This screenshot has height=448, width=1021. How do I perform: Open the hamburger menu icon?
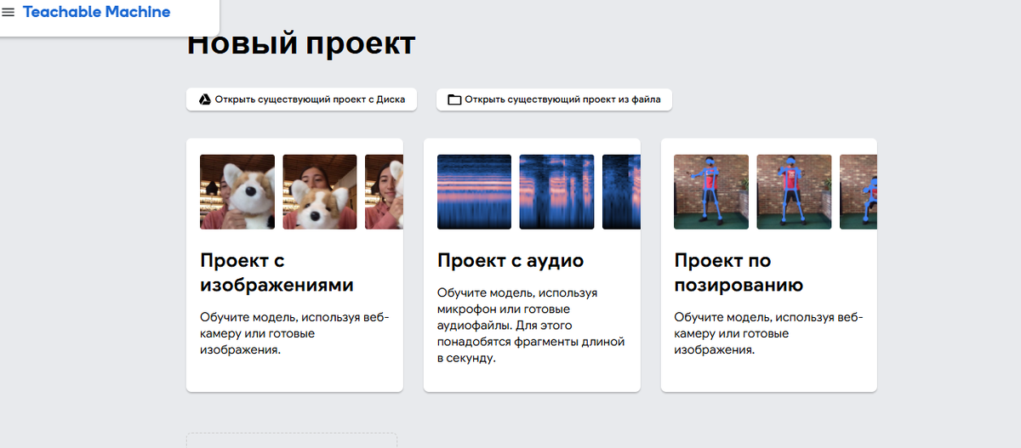pos(9,13)
